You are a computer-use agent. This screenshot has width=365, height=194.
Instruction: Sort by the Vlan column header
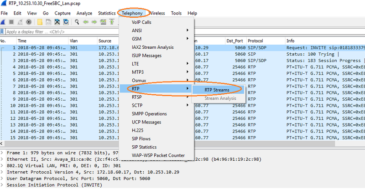[83, 41]
